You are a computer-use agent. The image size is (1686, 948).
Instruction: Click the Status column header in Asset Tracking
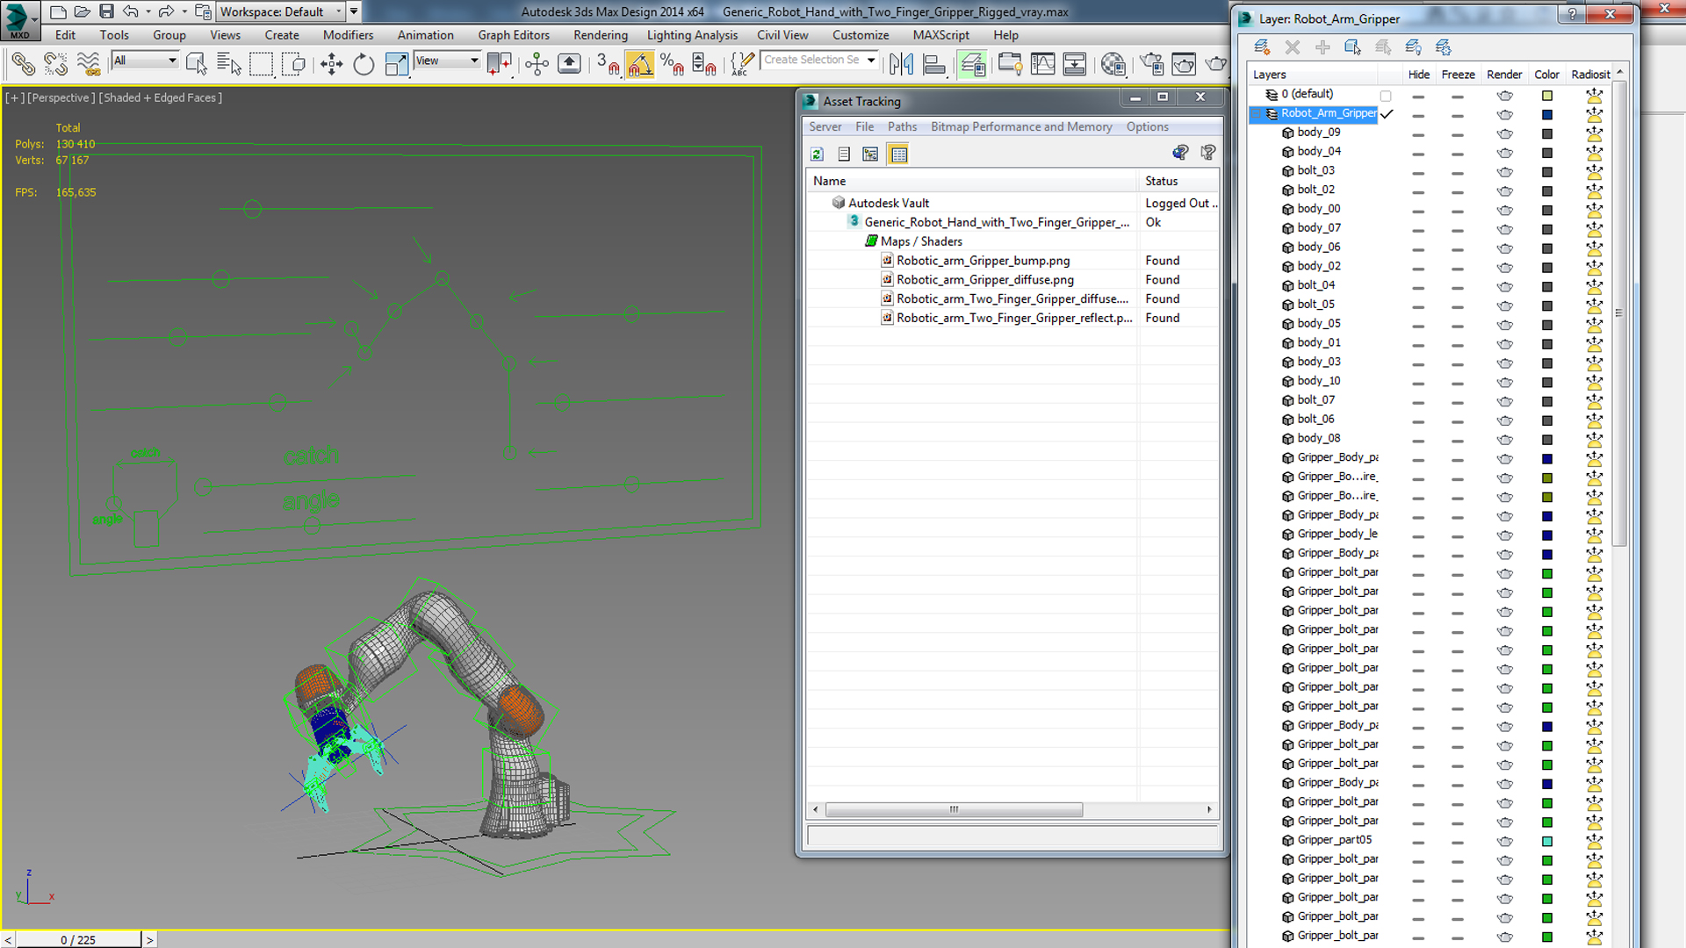coord(1178,181)
